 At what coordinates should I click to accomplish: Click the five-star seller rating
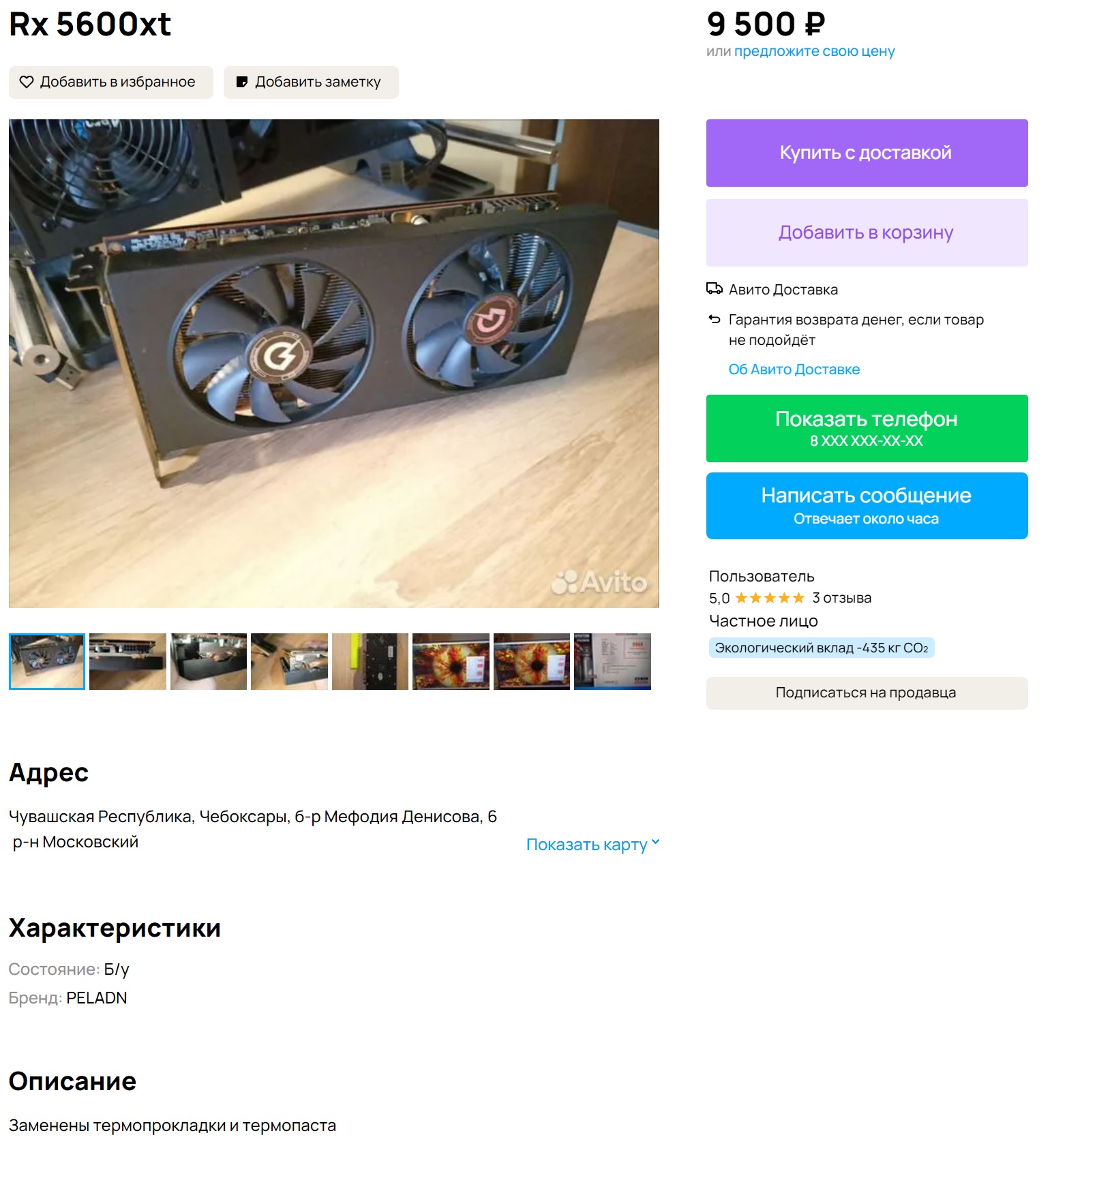(770, 598)
